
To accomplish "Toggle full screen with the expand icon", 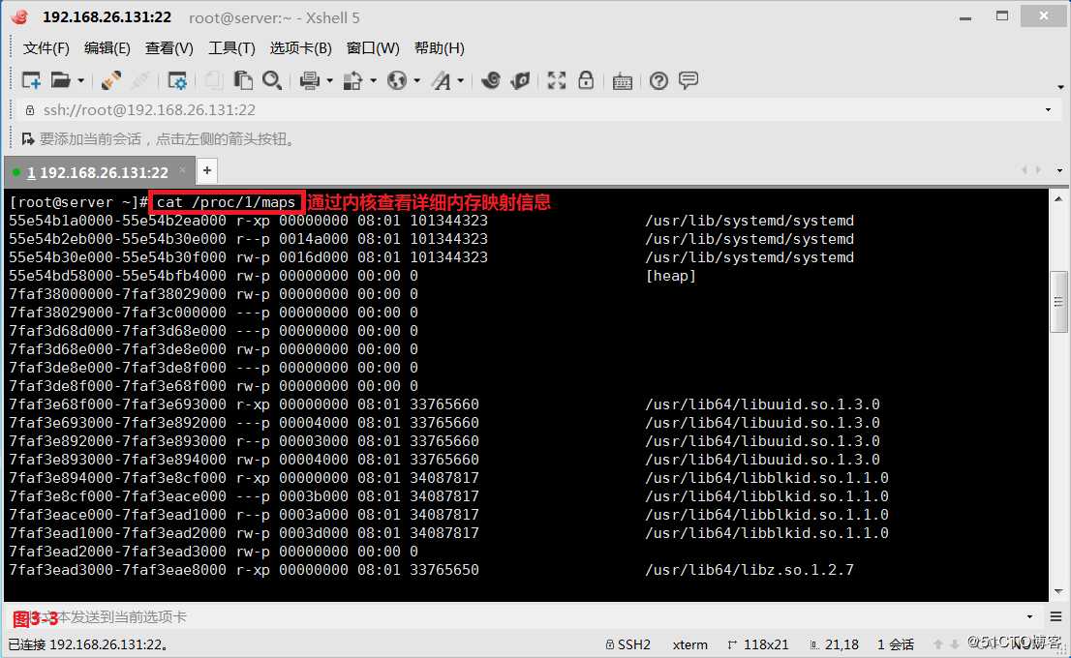I will tap(557, 80).
